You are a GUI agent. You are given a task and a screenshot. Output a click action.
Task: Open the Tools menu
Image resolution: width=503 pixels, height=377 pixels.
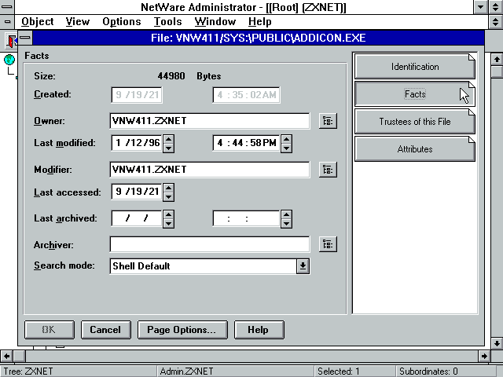167,22
